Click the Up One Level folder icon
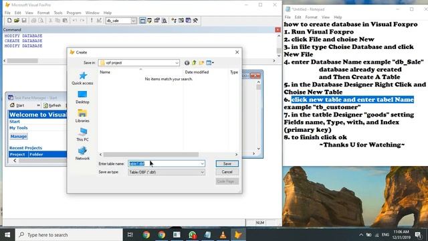The image size is (428, 241). (194, 63)
